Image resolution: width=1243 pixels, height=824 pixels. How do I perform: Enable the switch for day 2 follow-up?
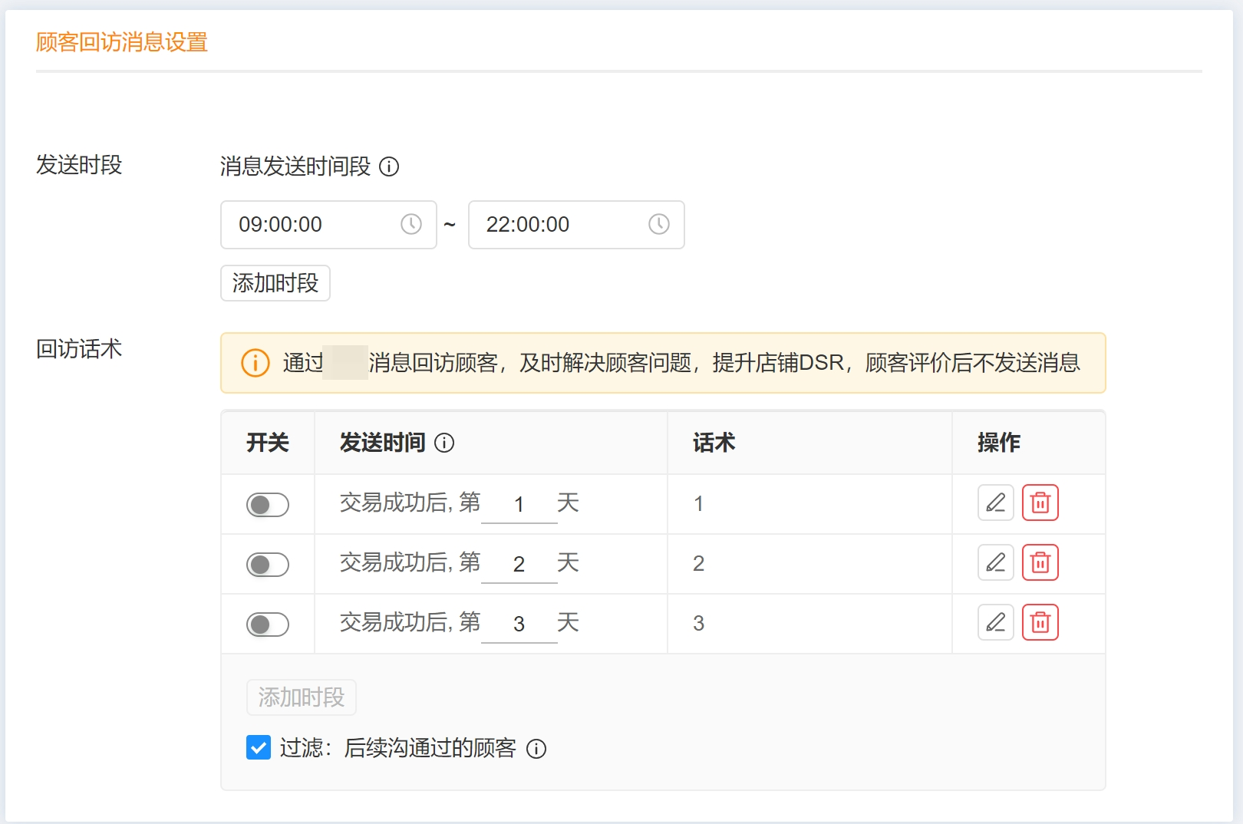[268, 565]
